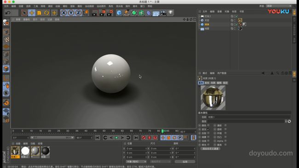Click Render to Picture Viewer icon

[102, 13]
